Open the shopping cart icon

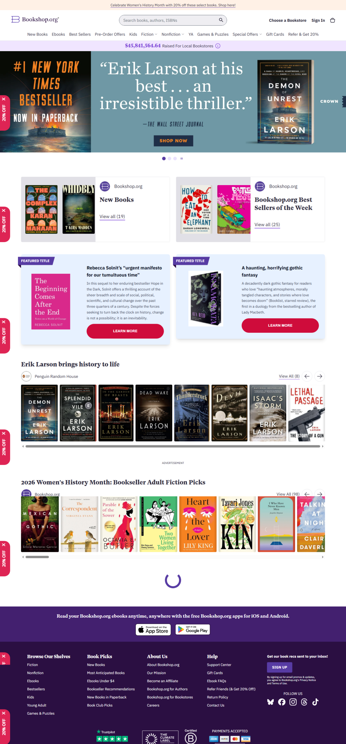pyautogui.click(x=333, y=20)
